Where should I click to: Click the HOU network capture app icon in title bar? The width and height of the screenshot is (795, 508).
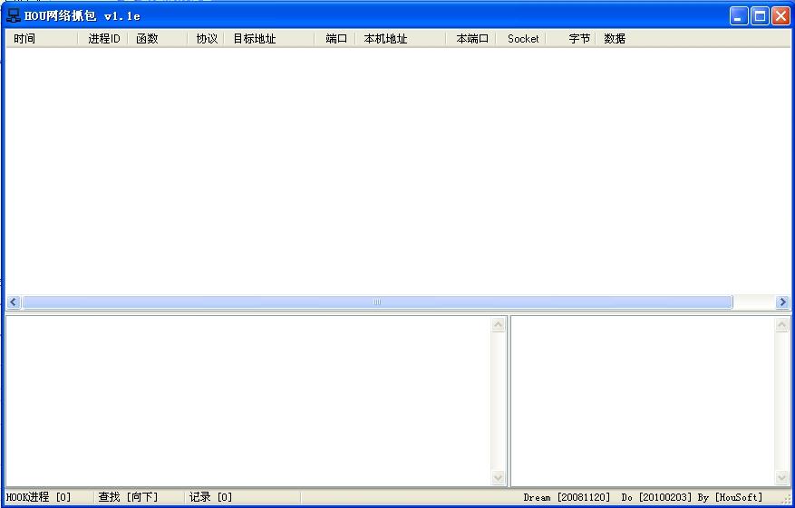point(14,15)
